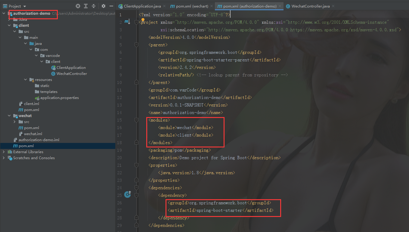Select the authorization-demo project root

click(32, 14)
